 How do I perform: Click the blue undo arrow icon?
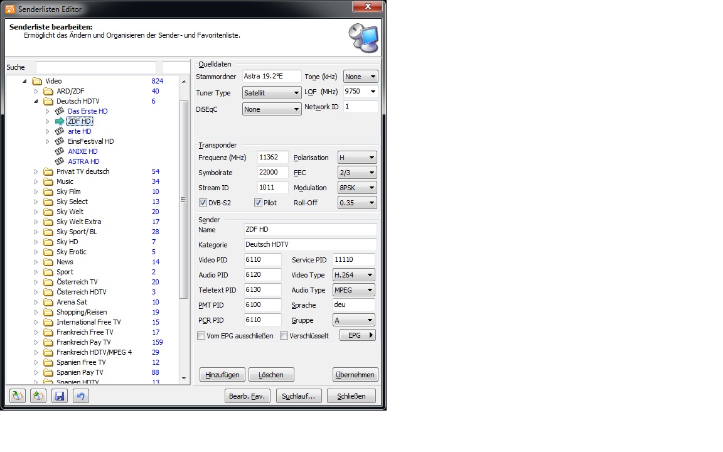point(80,396)
